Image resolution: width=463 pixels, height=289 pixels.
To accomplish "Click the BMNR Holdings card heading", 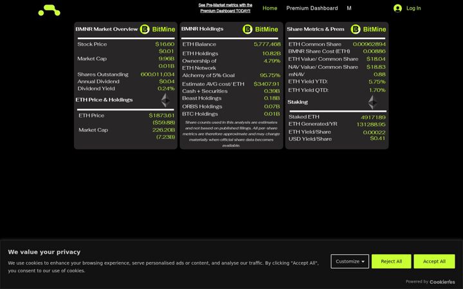I will (x=203, y=29).
